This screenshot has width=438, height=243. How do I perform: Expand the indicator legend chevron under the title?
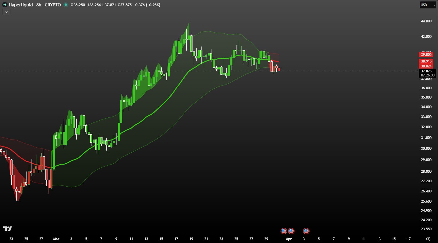click(6, 12)
